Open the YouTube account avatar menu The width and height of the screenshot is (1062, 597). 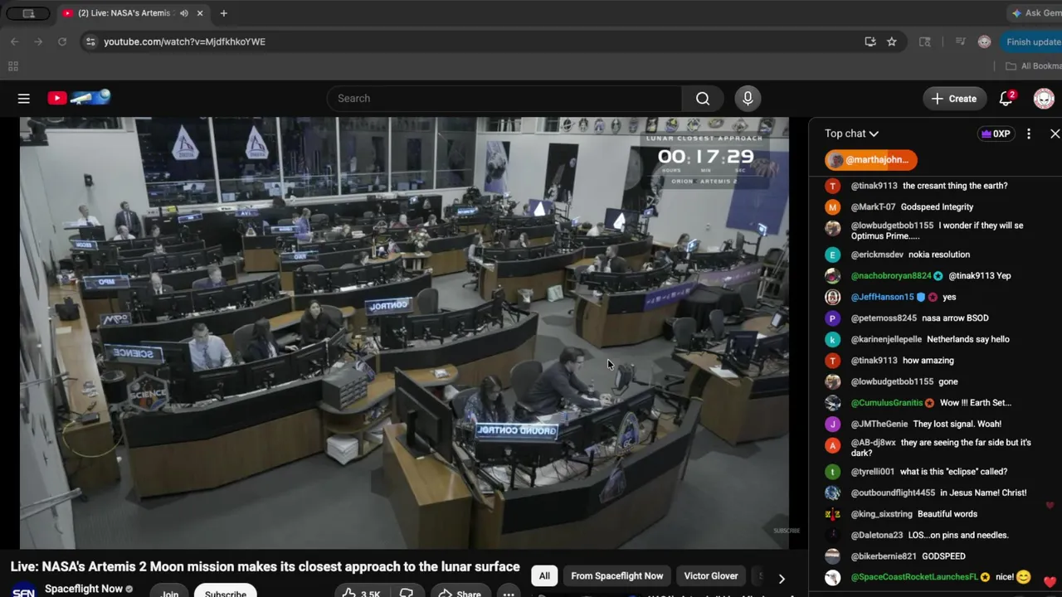[1044, 99]
